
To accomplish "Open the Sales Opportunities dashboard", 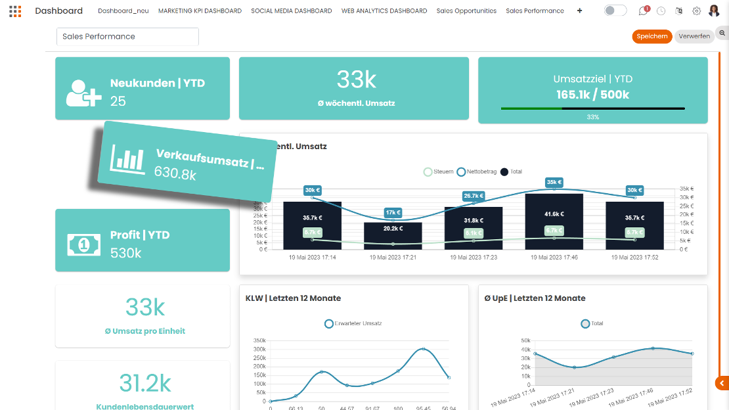I will tap(466, 11).
